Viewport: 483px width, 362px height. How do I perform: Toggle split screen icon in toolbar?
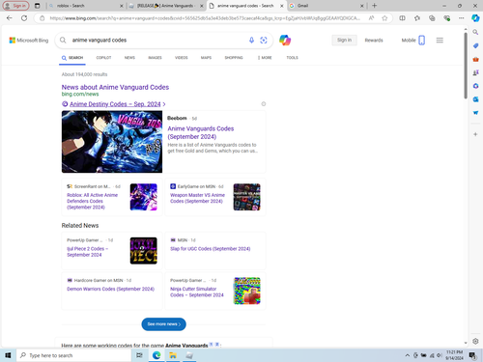click(402, 18)
